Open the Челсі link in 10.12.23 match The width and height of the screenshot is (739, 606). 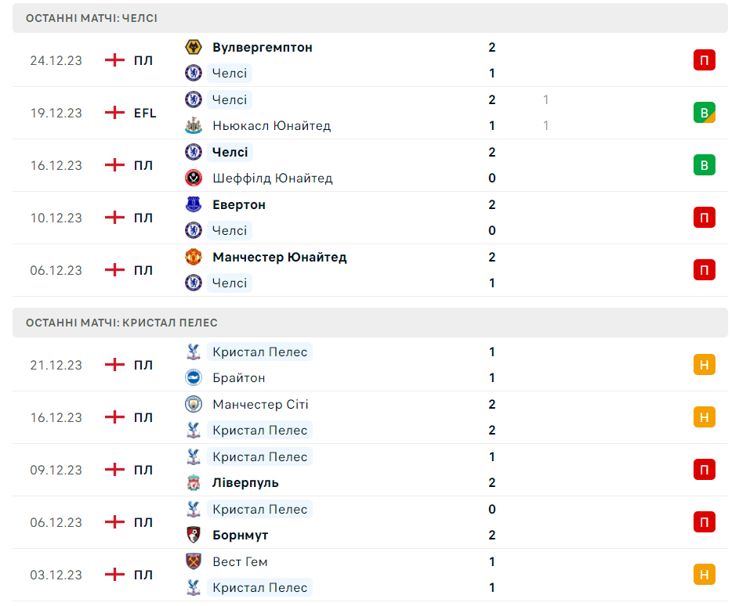230,230
